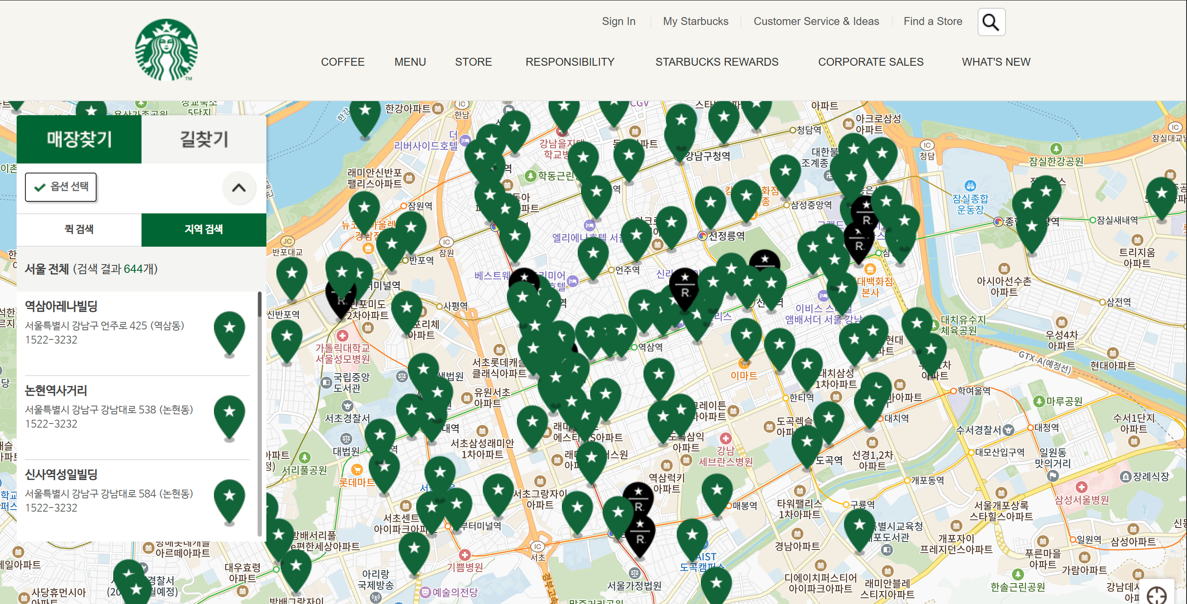The width and height of the screenshot is (1187, 604).
Task: Open the STARBUCKS REWARDS menu
Action: tap(717, 62)
